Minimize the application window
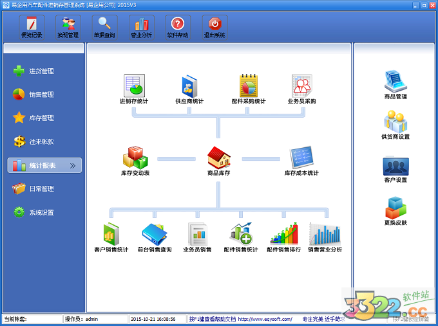 [415, 5]
